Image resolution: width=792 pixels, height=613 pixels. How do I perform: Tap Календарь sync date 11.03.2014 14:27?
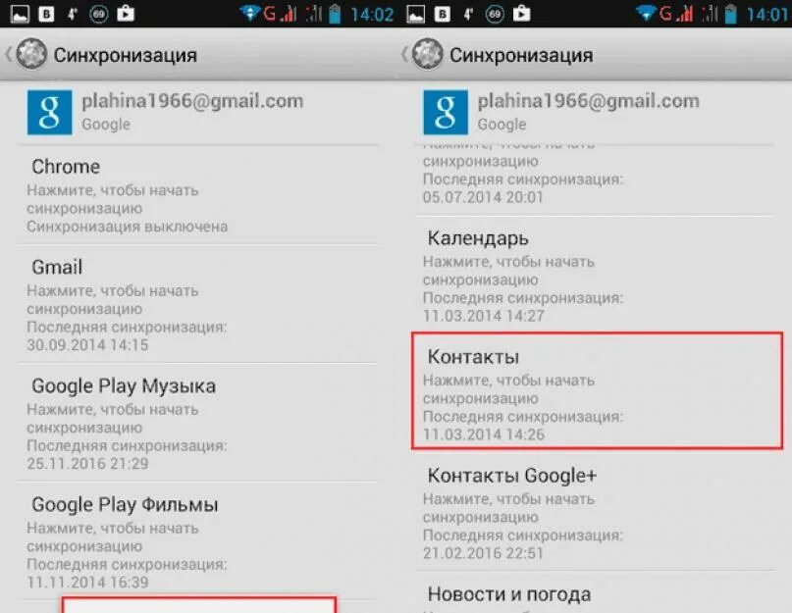point(484,316)
